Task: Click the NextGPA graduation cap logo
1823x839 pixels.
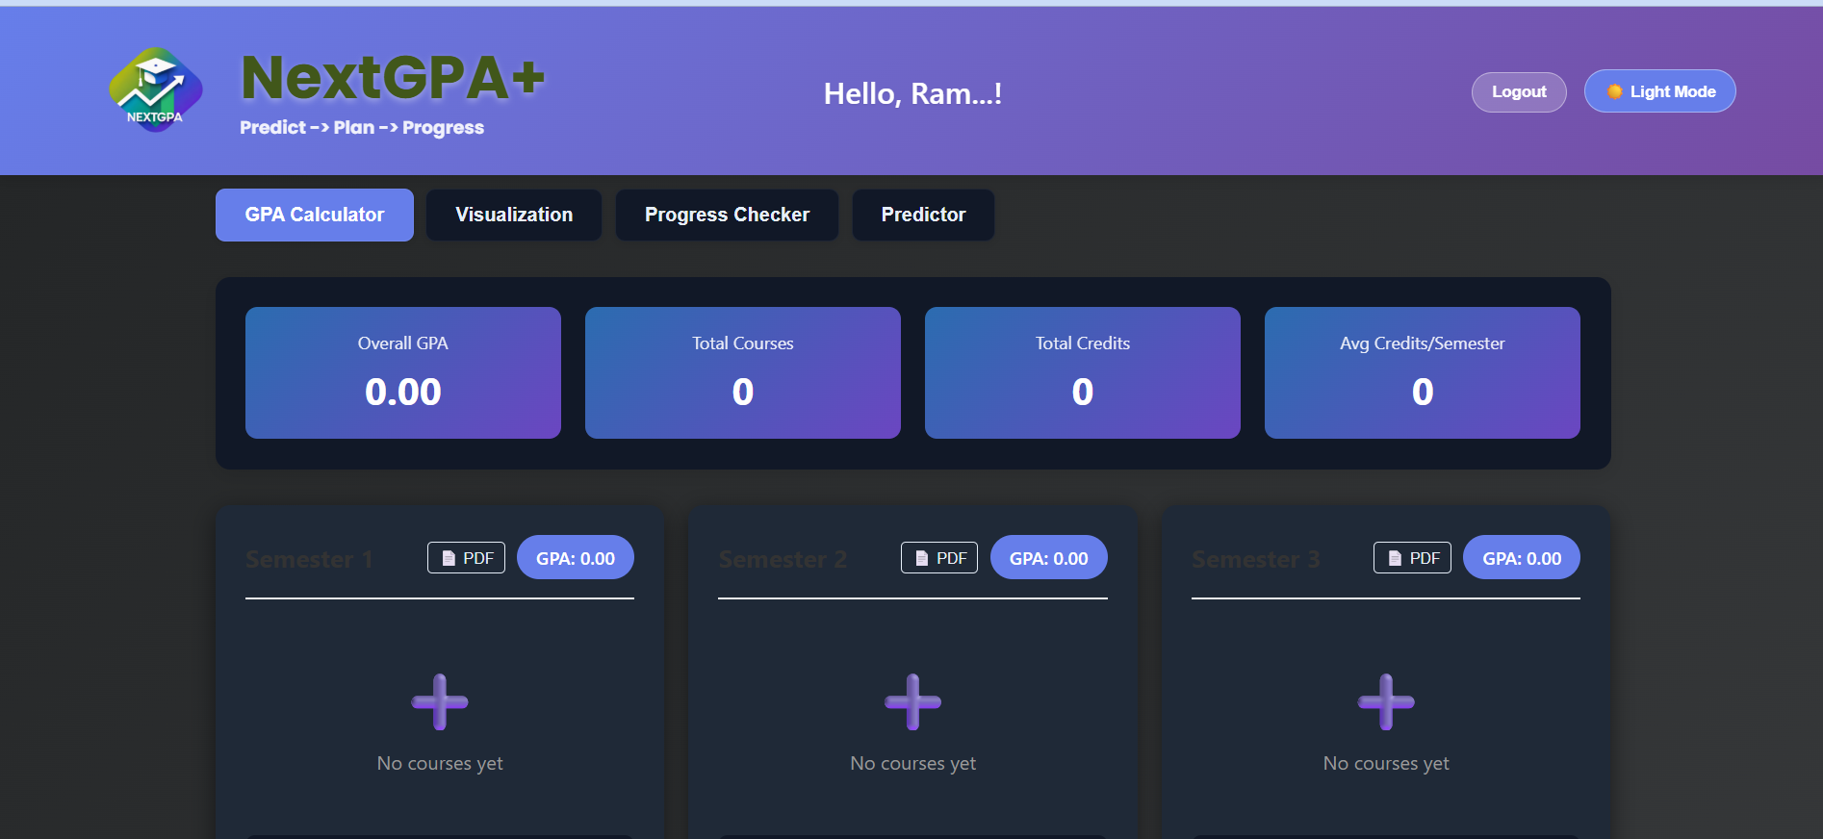Action: 156,90
